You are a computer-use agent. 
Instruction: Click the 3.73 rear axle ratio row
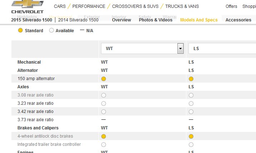(134, 120)
